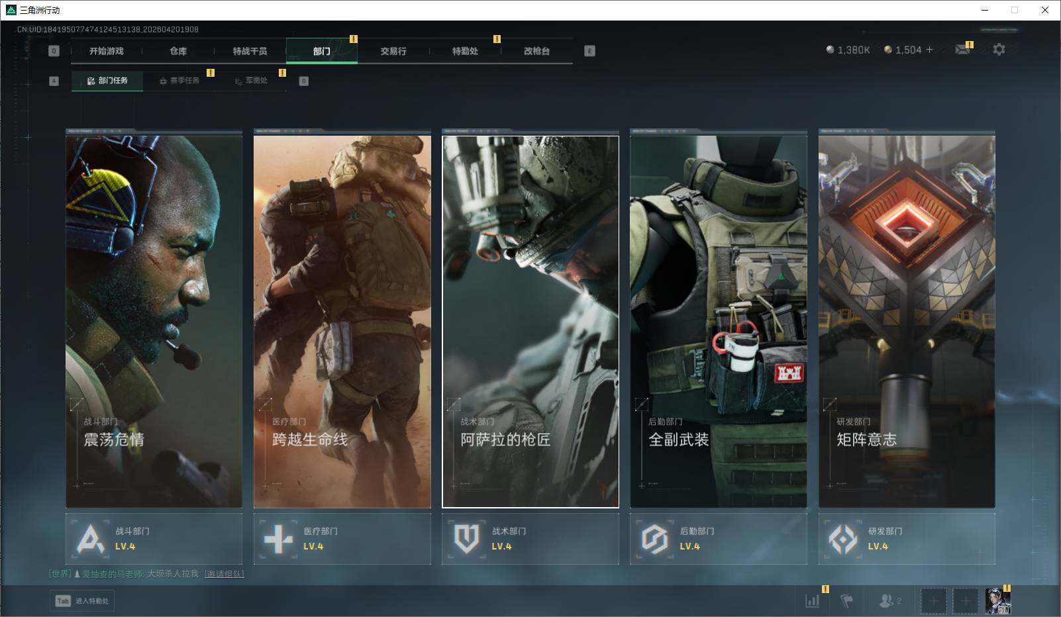Click the 赛季任务 notification badge
The width and height of the screenshot is (1061, 617).
pos(211,73)
